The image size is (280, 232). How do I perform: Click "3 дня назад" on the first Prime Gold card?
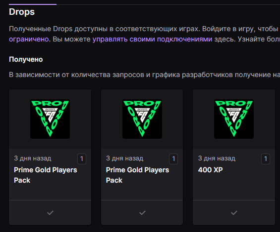pos(33,158)
